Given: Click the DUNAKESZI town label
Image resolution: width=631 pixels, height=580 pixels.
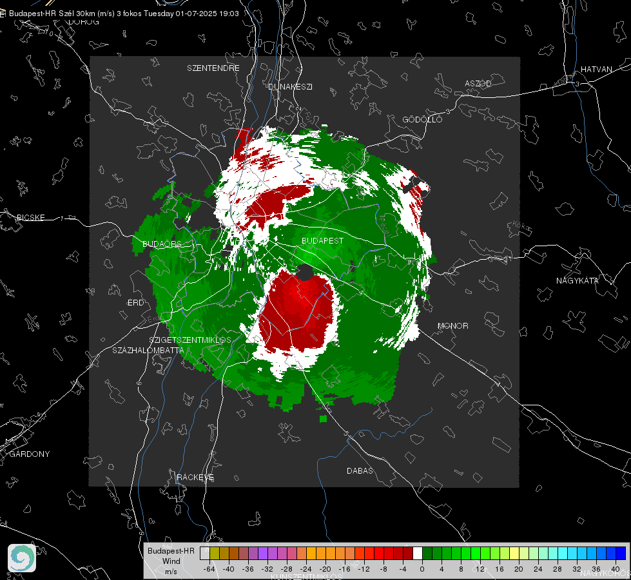Looking at the screenshot, I should (x=290, y=86).
